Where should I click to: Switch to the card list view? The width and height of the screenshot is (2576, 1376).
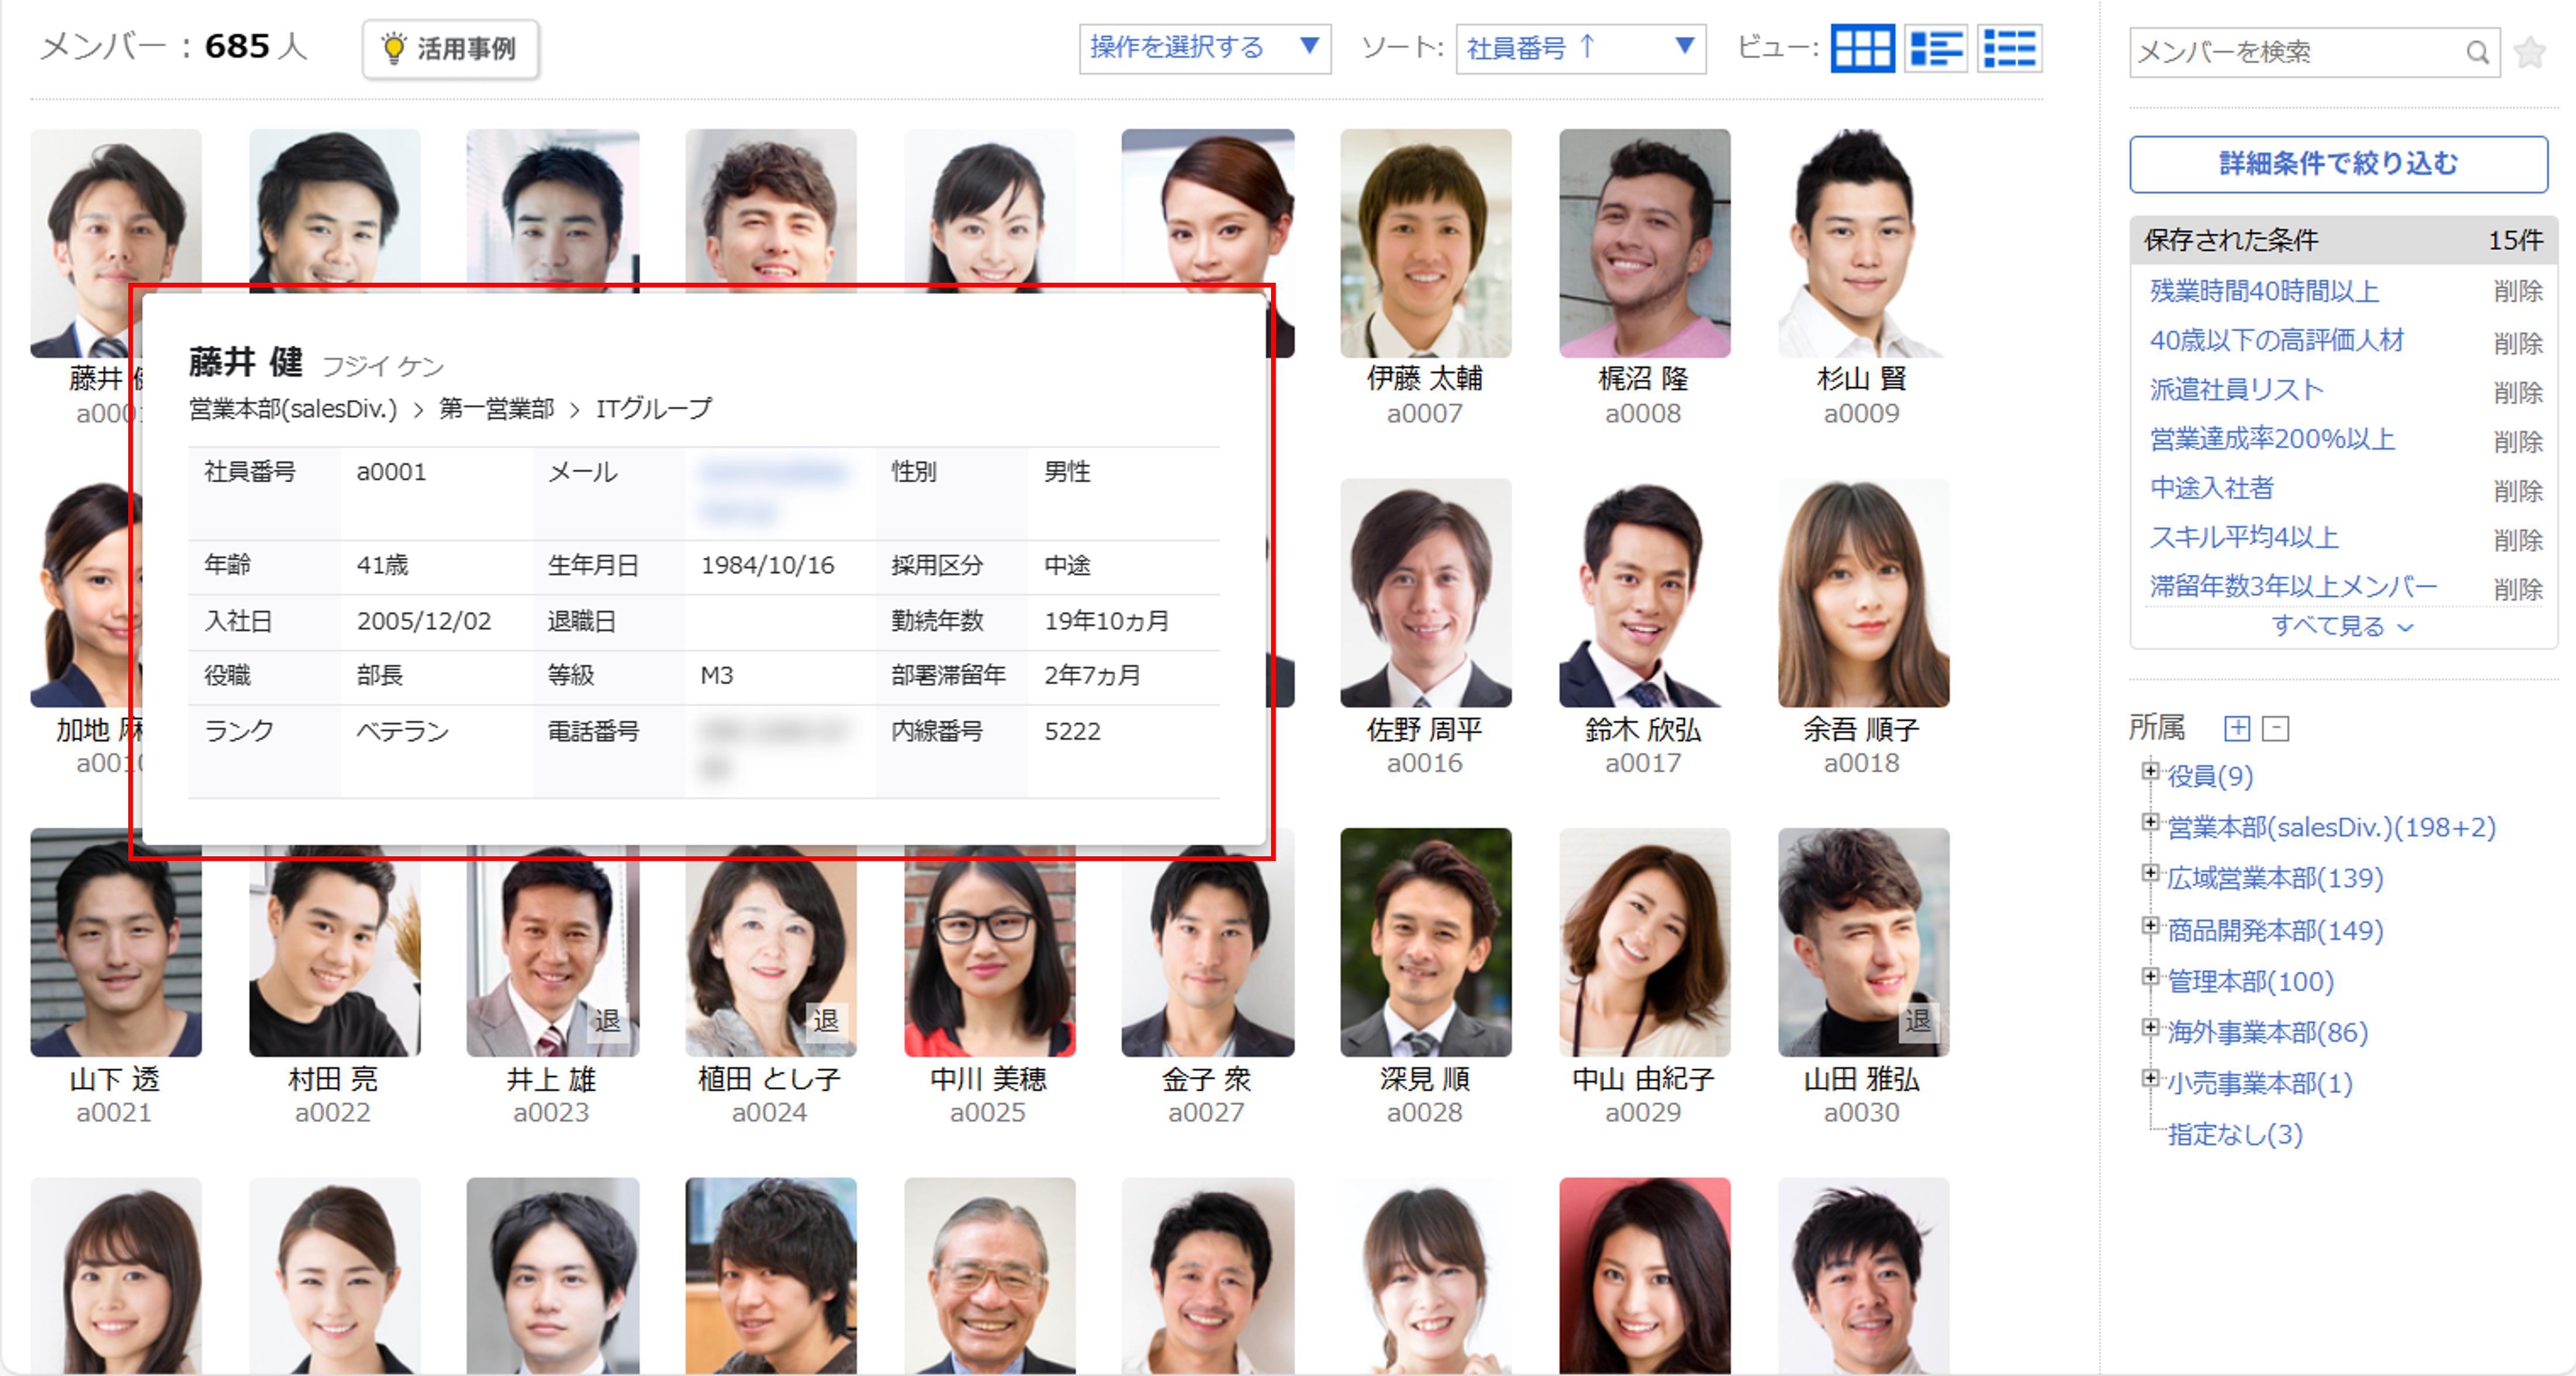click(x=1935, y=48)
